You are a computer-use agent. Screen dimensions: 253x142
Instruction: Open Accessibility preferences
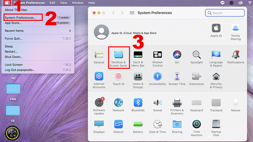click(157, 79)
